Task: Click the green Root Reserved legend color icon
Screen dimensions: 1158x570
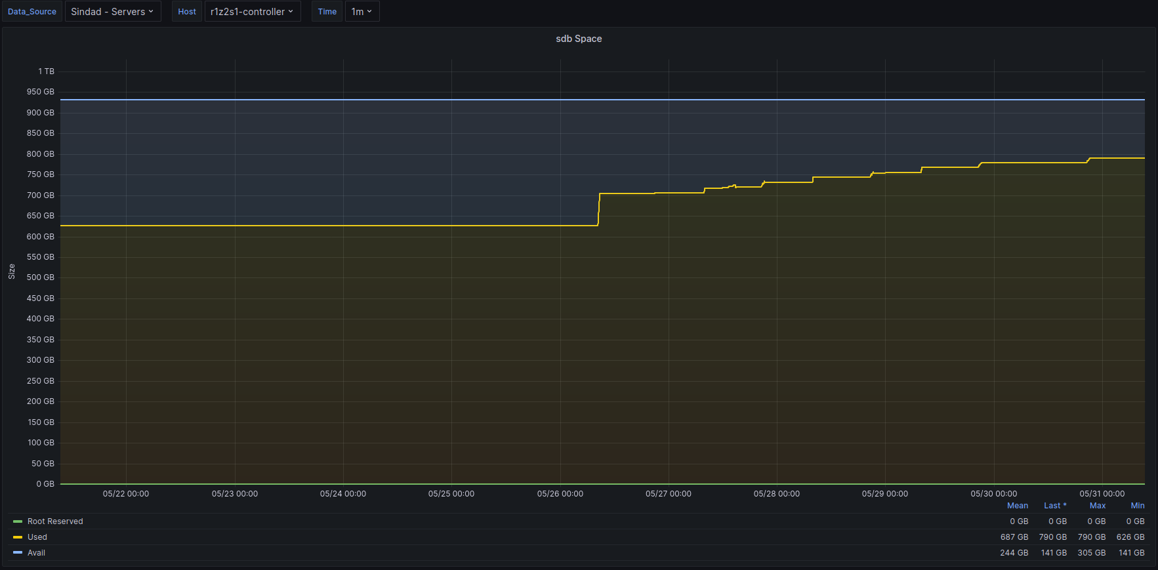Action: click(18, 521)
